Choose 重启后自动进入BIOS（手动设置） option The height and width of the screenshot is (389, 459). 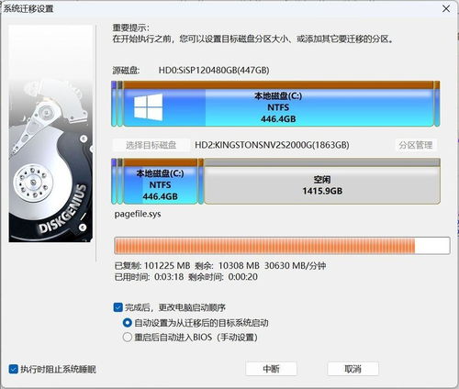click(x=127, y=338)
